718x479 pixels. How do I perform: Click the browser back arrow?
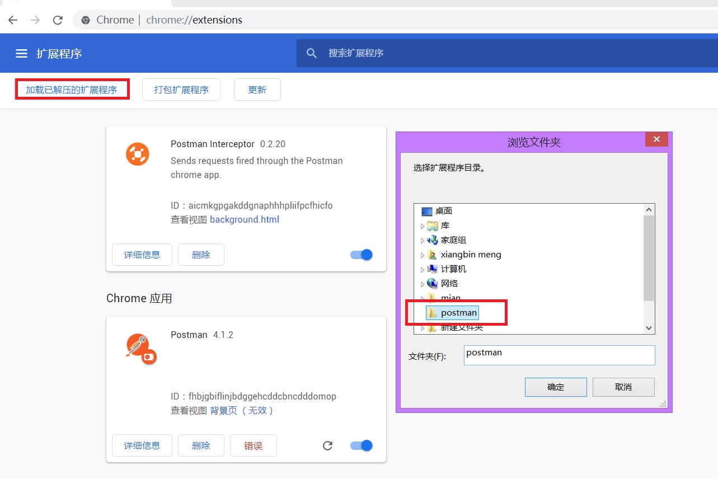[x=13, y=20]
